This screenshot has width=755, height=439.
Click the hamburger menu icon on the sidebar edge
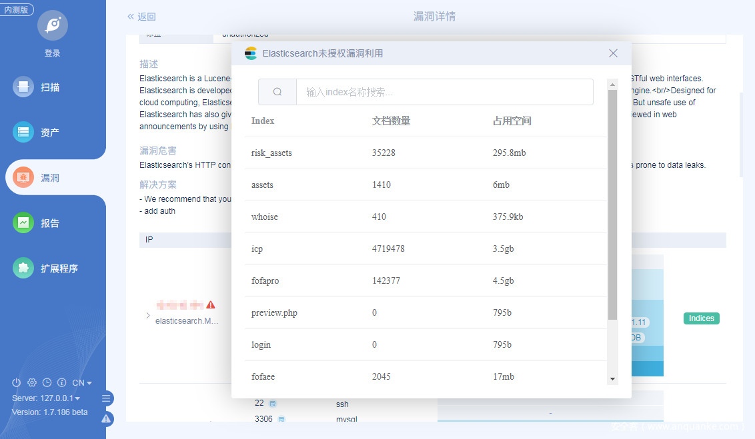[107, 398]
